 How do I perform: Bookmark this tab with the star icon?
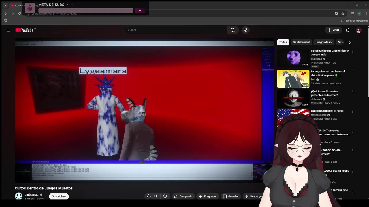pyautogui.click(x=343, y=14)
